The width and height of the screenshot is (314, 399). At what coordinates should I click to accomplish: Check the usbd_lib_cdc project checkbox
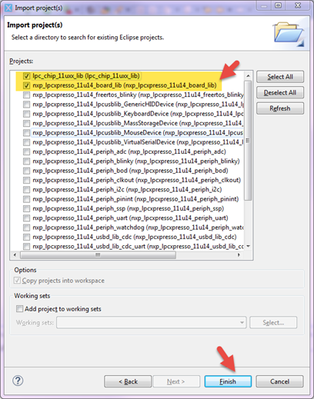(26, 237)
